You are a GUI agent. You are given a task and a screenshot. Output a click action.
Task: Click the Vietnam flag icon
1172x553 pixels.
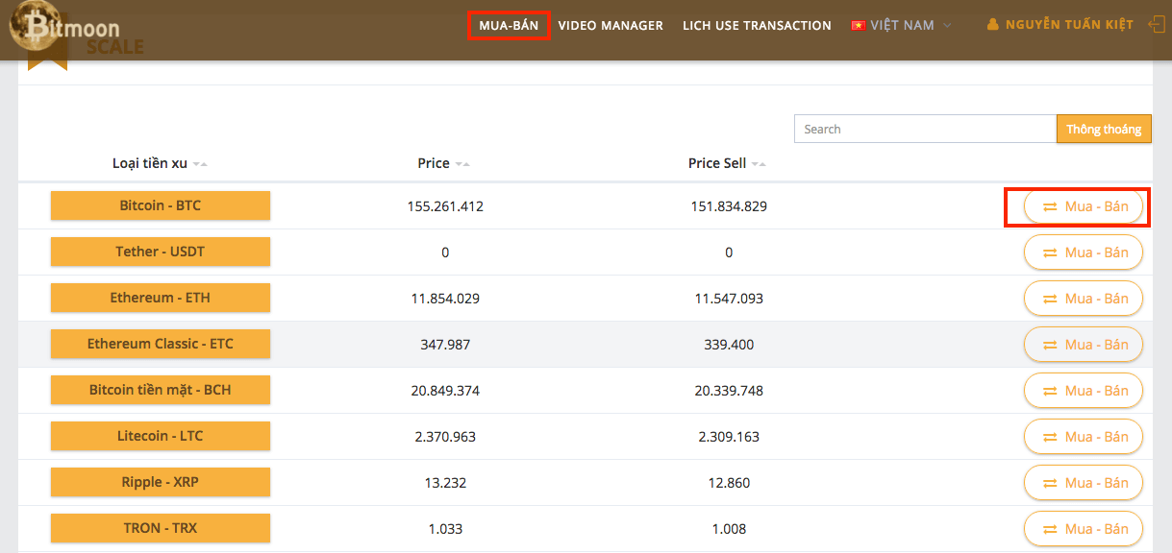859,26
